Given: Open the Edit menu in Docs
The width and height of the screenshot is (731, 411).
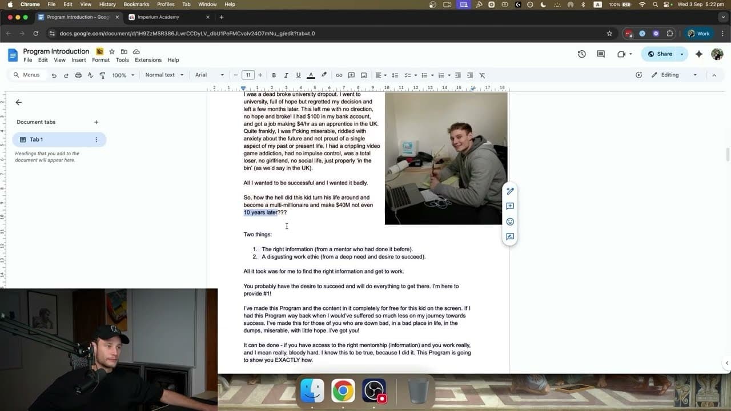Looking at the screenshot, I should click(43, 60).
